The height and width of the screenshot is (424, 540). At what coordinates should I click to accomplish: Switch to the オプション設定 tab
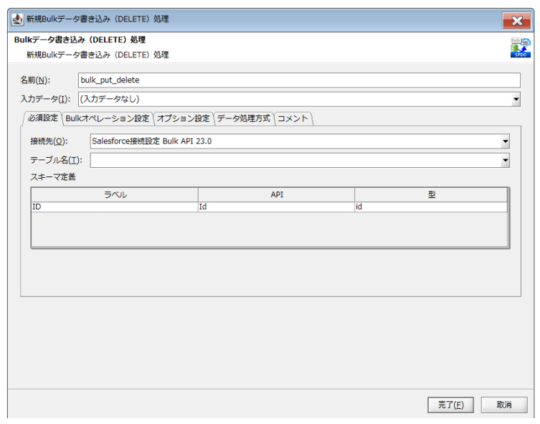click(x=183, y=118)
